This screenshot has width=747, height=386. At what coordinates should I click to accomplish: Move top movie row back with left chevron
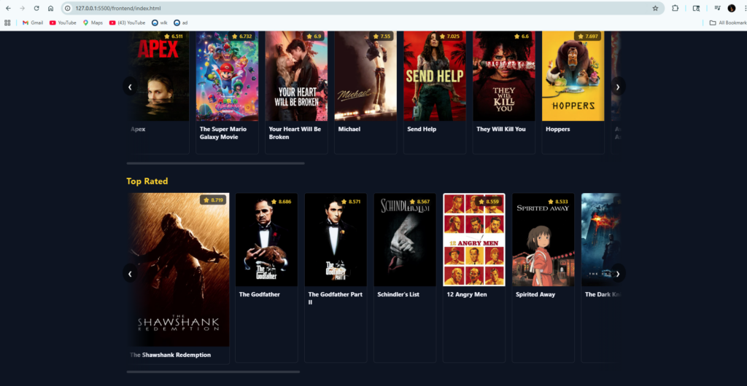[x=130, y=86]
